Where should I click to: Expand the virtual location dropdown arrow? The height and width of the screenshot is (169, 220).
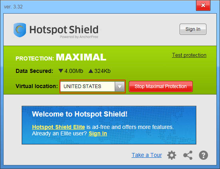tap(120, 87)
